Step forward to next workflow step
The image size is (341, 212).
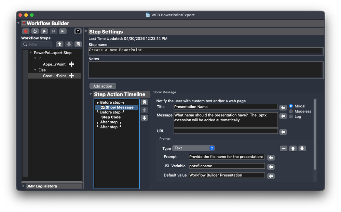click(x=63, y=31)
